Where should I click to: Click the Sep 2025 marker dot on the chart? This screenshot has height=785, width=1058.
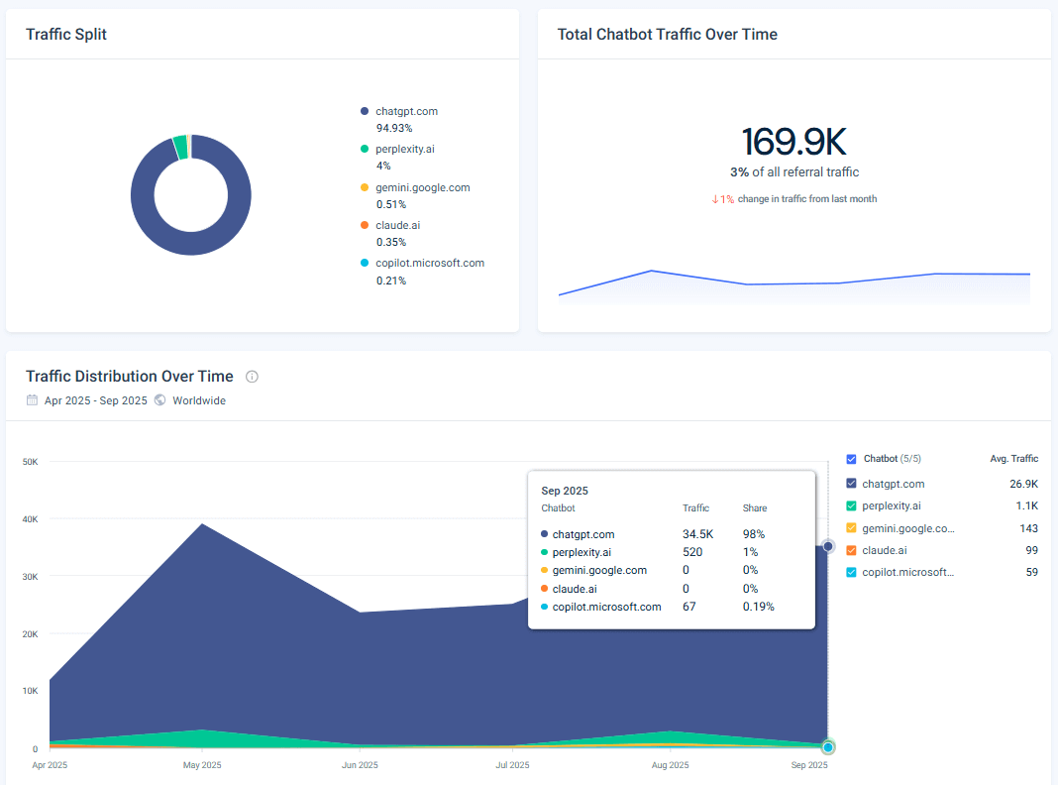coord(828,546)
